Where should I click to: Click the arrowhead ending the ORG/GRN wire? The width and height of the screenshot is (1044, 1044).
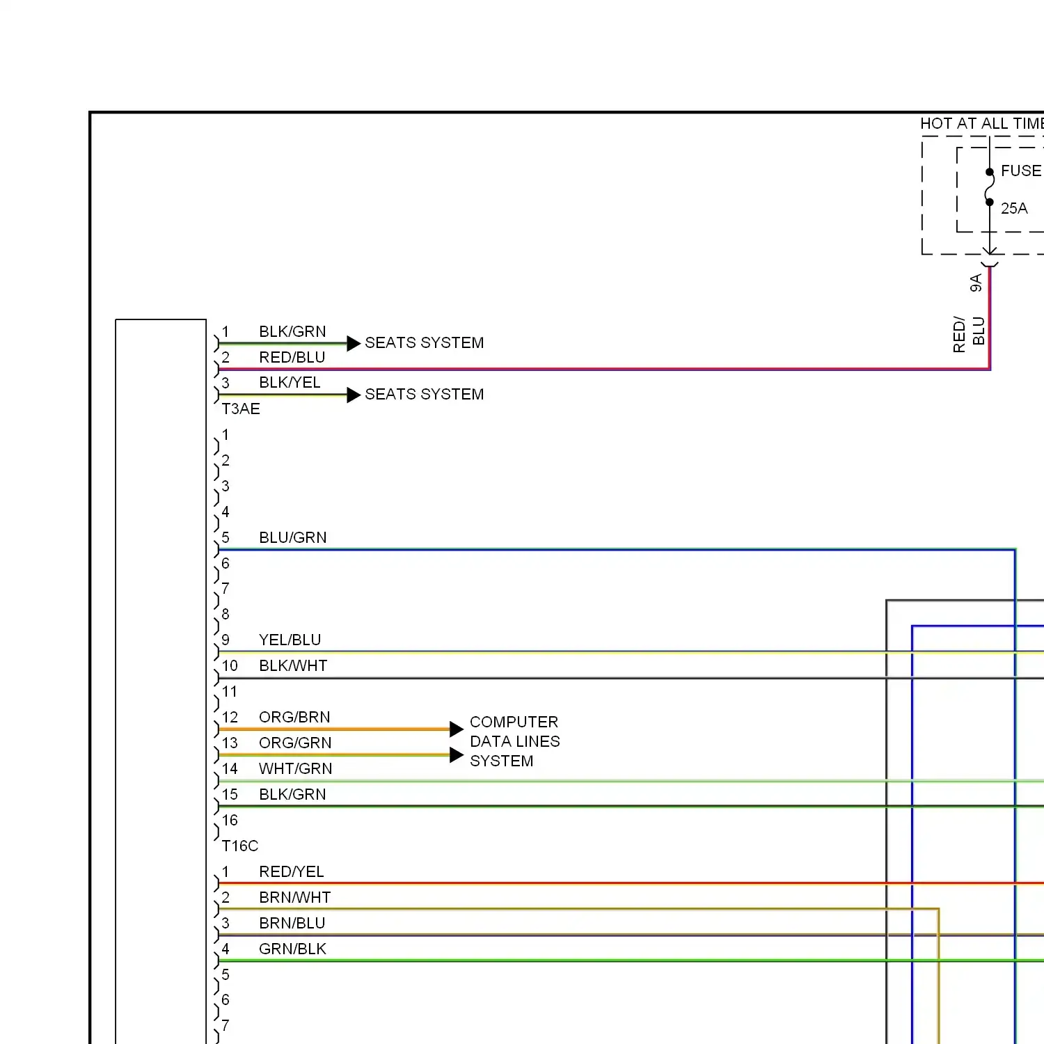[x=456, y=754]
